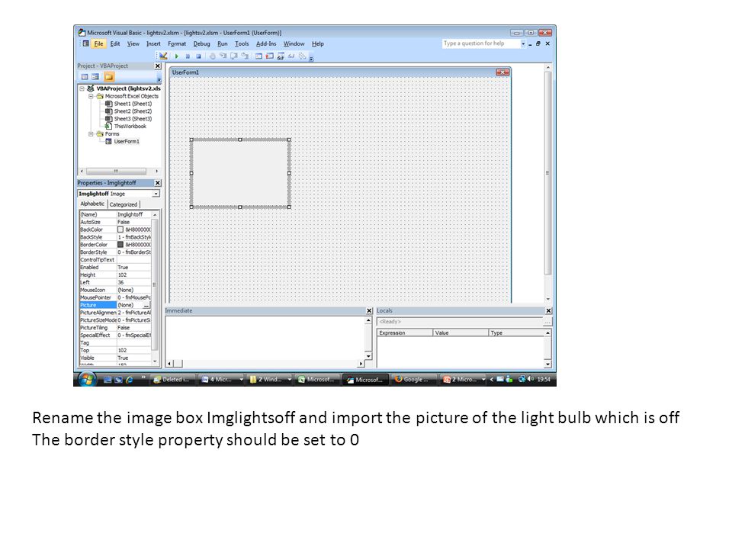Collapse the VBAProject (lightsv2.xls) tree node

click(x=82, y=88)
